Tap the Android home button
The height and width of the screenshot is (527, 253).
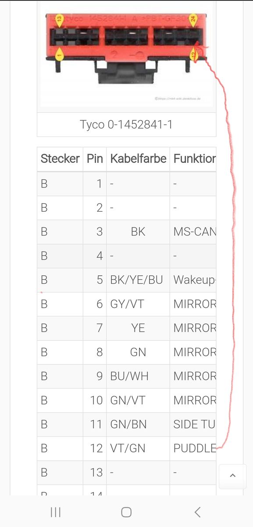point(126,512)
